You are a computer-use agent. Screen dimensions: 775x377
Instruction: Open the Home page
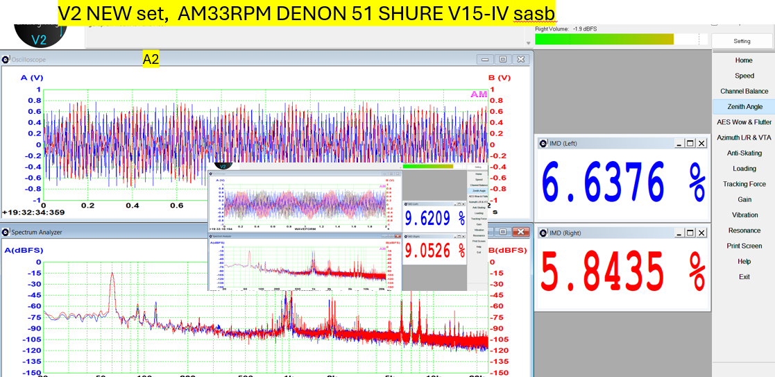tap(743, 60)
